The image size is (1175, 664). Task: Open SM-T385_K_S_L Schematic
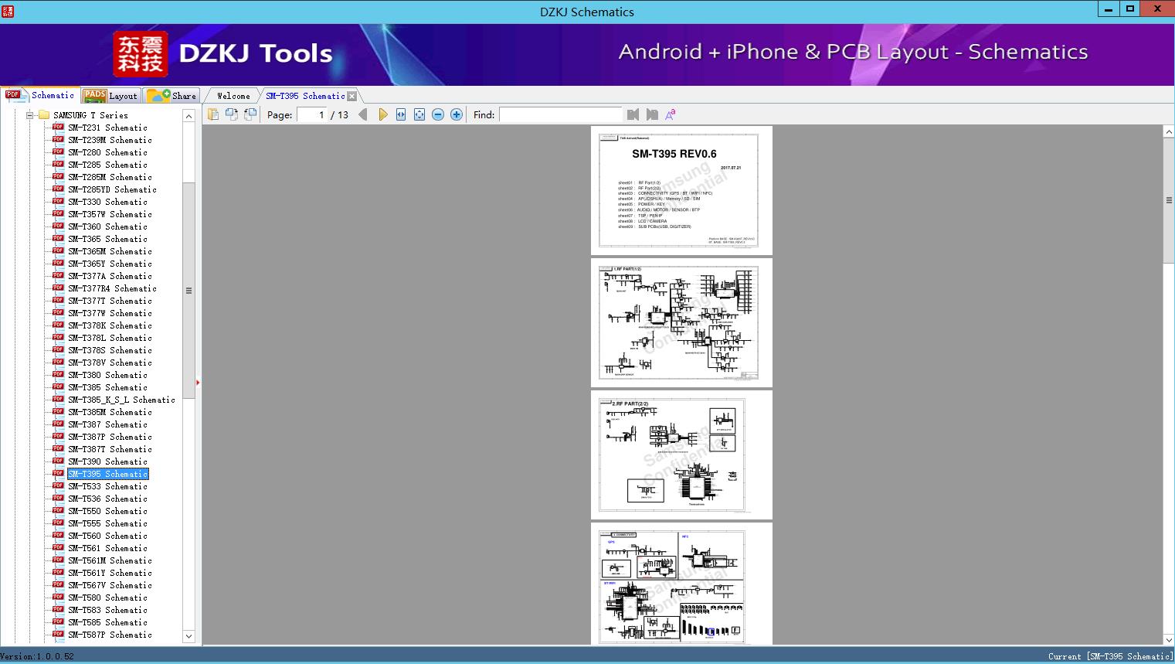pyautogui.click(x=121, y=400)
